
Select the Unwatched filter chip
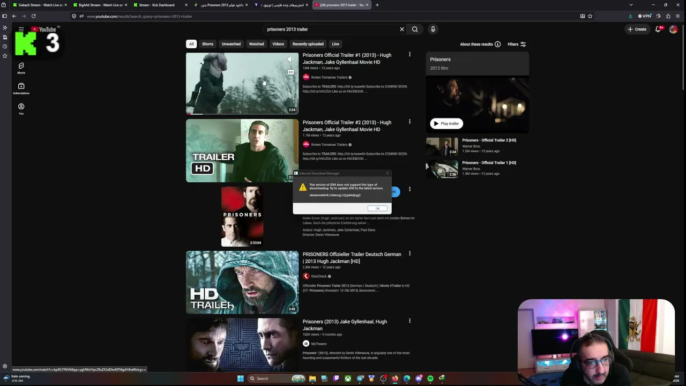coord(231,44)
